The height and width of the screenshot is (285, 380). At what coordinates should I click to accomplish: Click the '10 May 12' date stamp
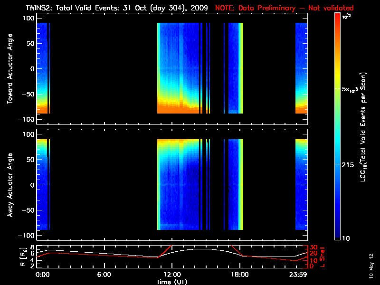coord(371,266)
